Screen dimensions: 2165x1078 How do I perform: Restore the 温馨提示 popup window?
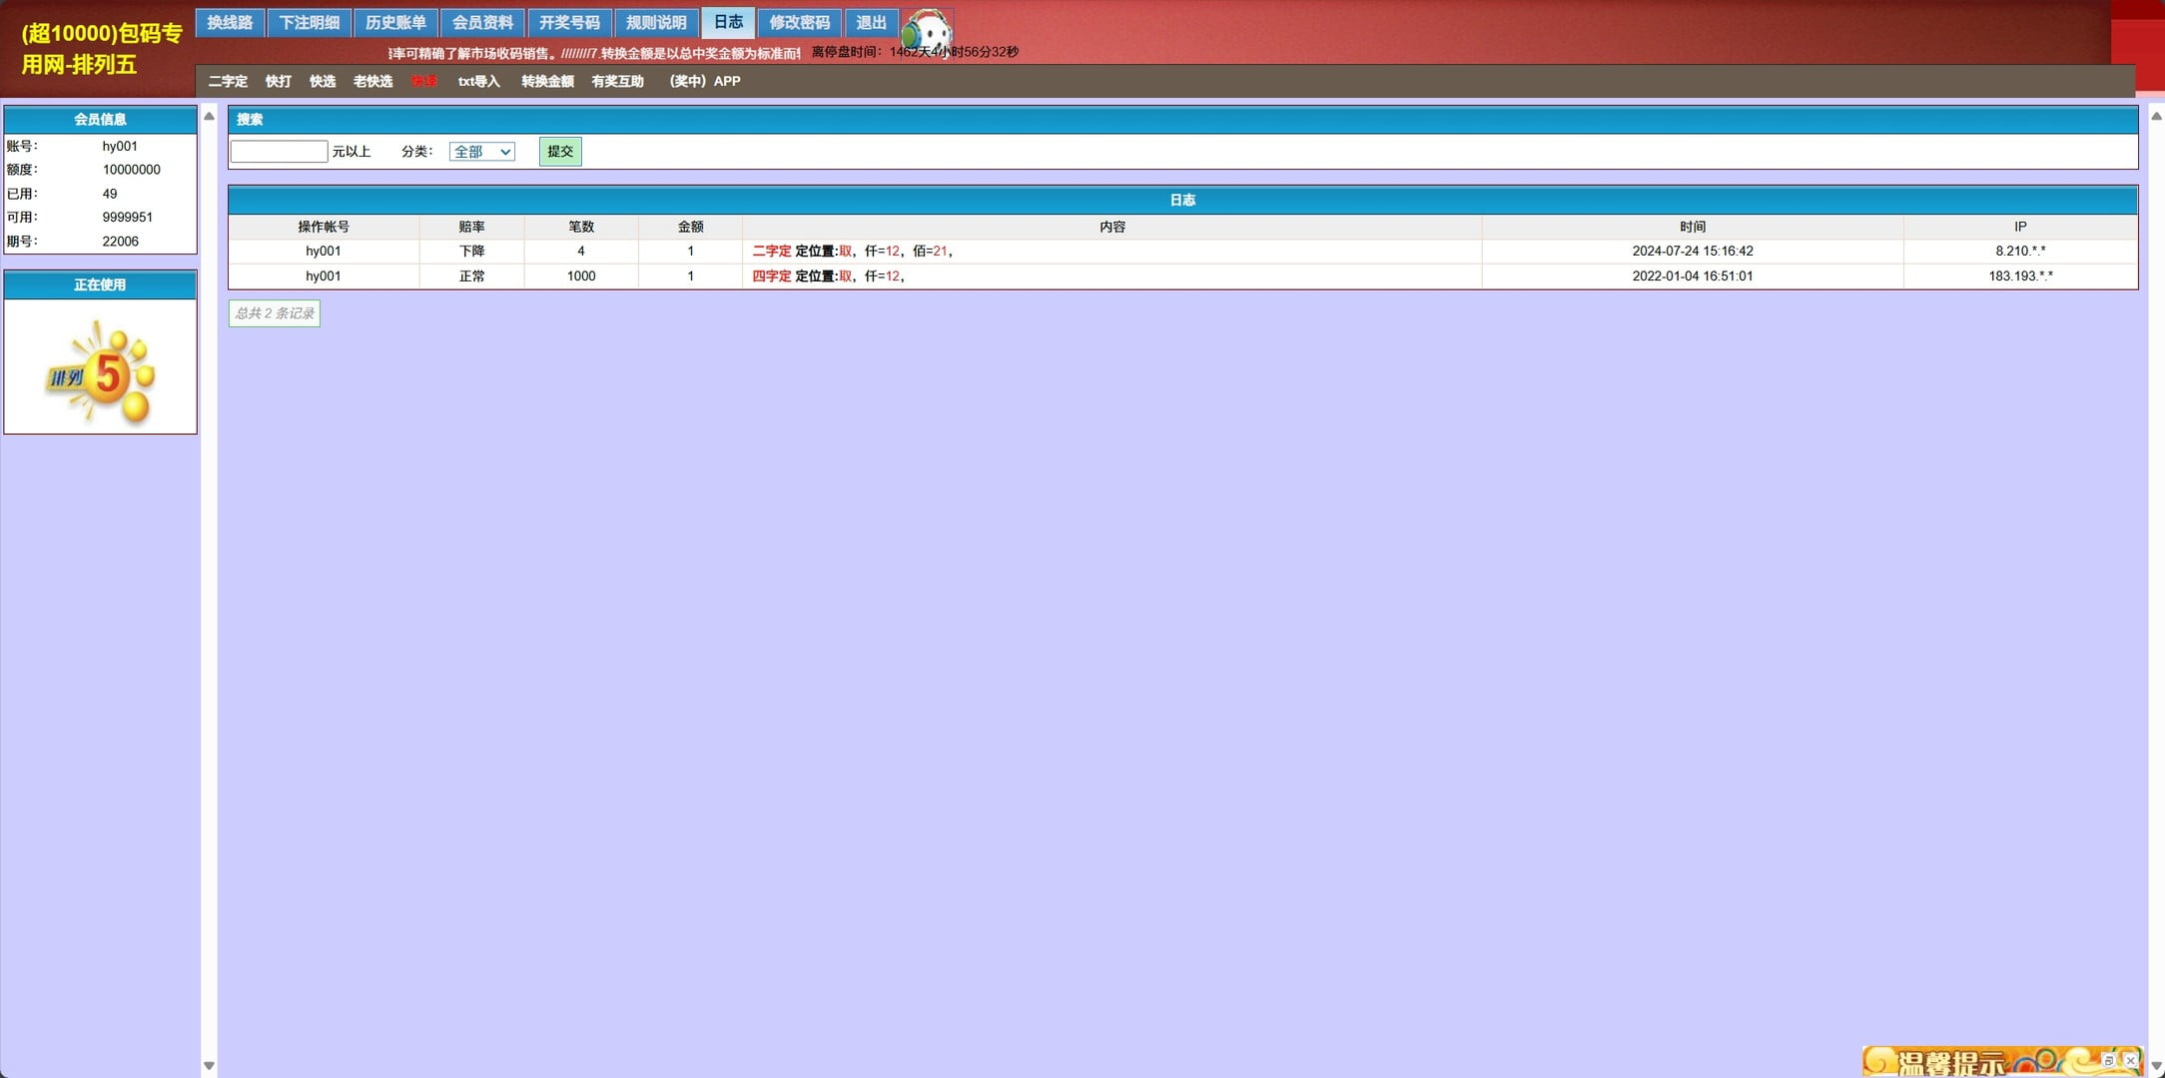coord(2108,1060)
